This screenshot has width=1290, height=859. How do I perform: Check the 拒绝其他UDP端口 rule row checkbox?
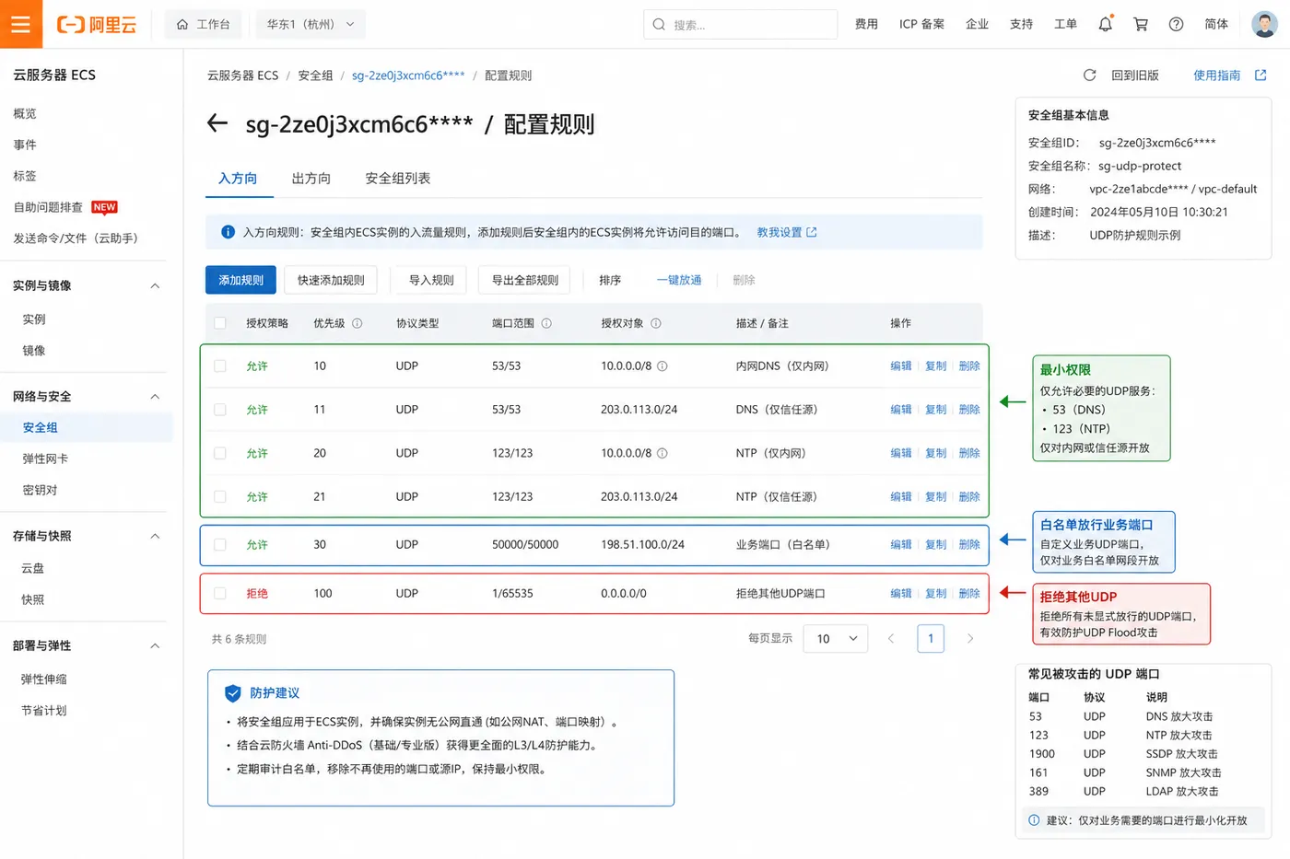(x=220, y=594)
